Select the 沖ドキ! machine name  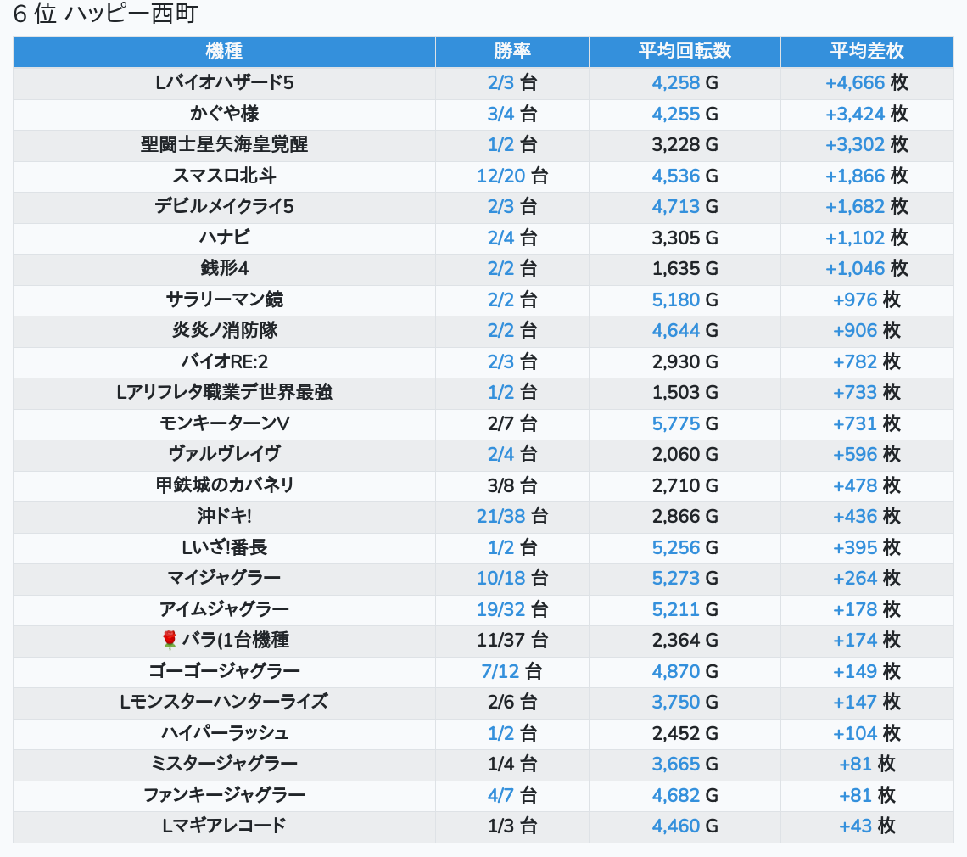pos(225,517)
